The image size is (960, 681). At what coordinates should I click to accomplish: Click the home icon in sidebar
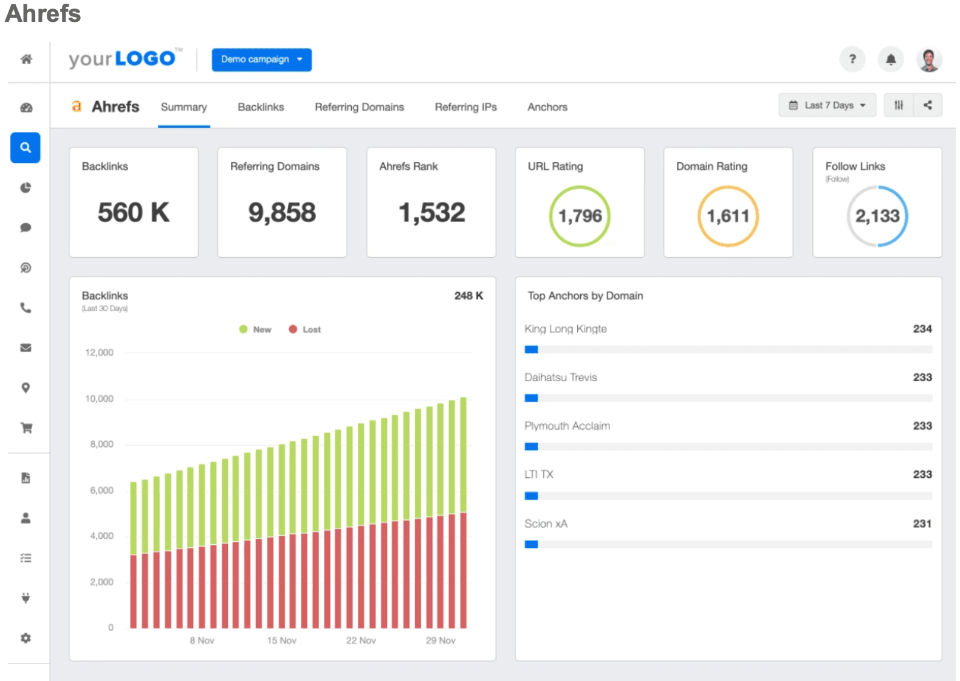coord(26,59)
